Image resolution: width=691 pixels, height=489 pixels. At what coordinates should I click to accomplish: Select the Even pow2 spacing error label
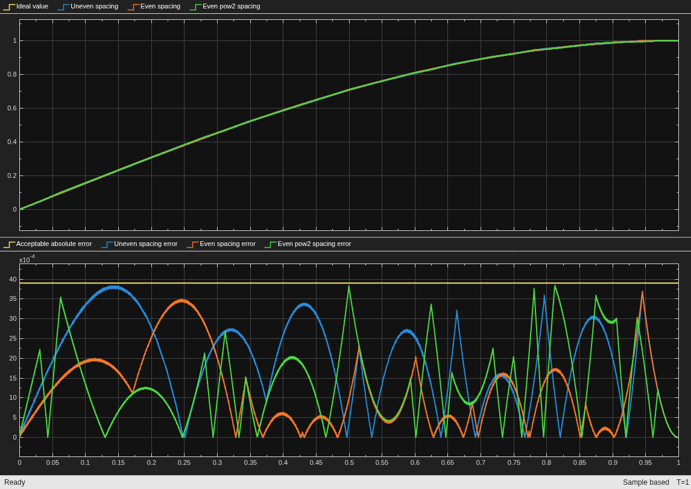pos(314,244)
